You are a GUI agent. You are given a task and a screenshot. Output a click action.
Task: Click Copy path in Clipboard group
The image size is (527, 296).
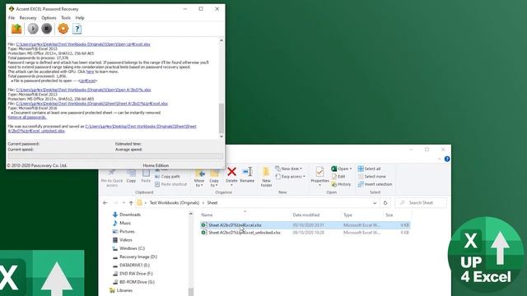167,176
